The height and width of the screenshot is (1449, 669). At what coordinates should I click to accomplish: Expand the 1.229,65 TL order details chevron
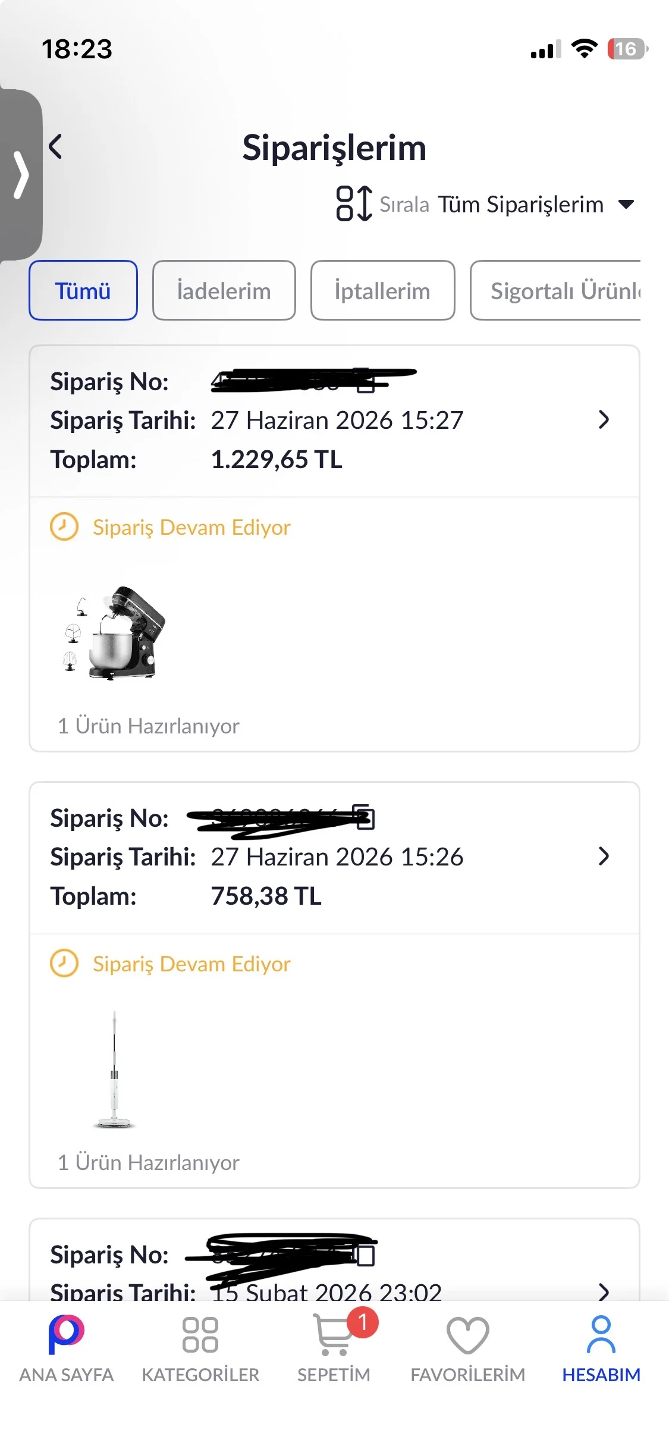[x=604, y=420]
